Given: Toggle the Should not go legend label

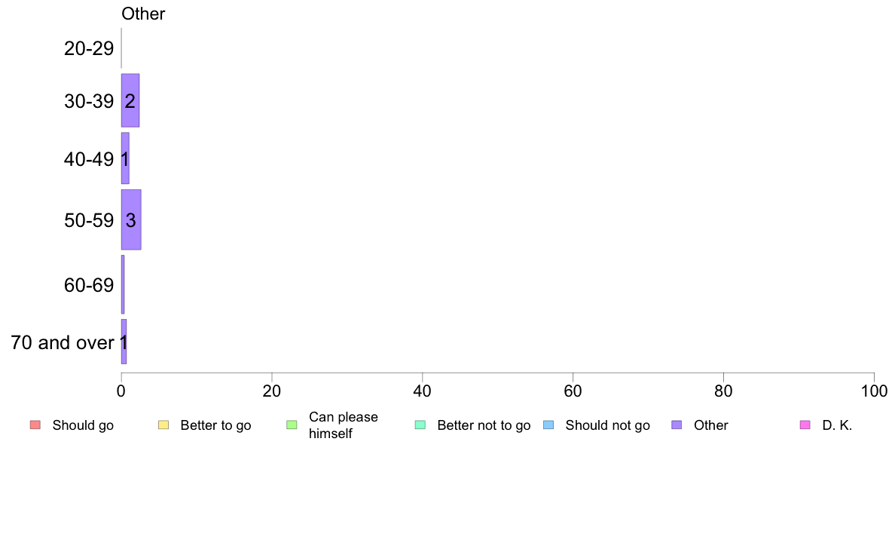Looking at the screenshot, I should pos(607,425).
